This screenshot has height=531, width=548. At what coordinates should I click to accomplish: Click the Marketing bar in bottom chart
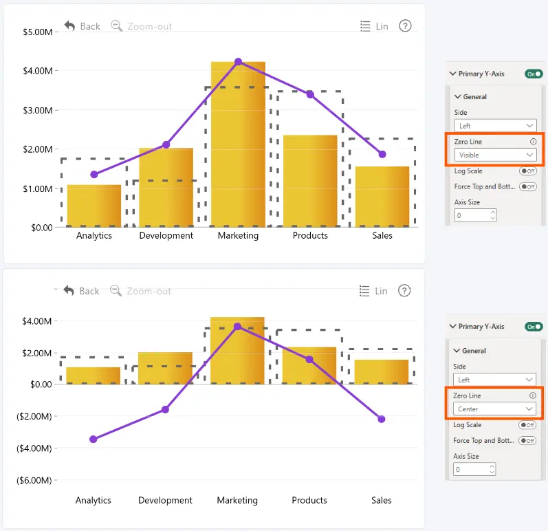237,351
